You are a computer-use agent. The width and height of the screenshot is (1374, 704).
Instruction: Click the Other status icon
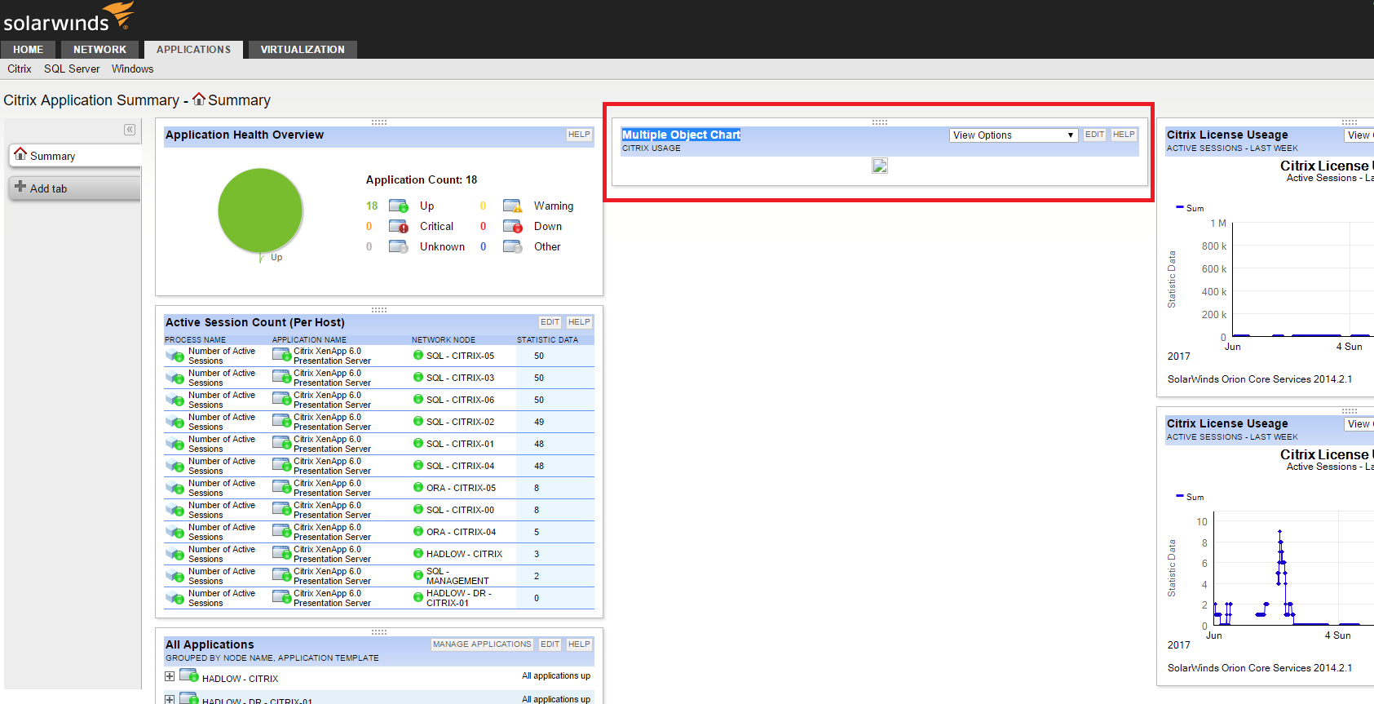513,246
